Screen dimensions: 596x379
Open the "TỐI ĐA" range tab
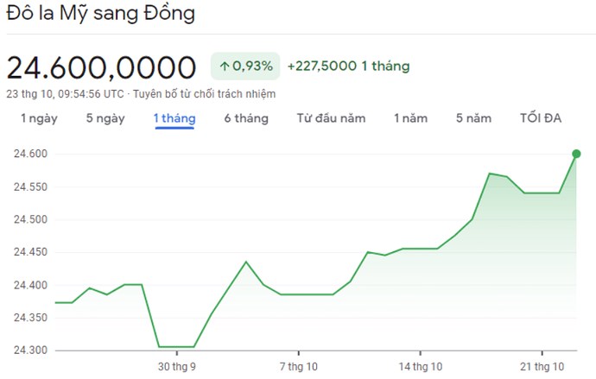541,118
